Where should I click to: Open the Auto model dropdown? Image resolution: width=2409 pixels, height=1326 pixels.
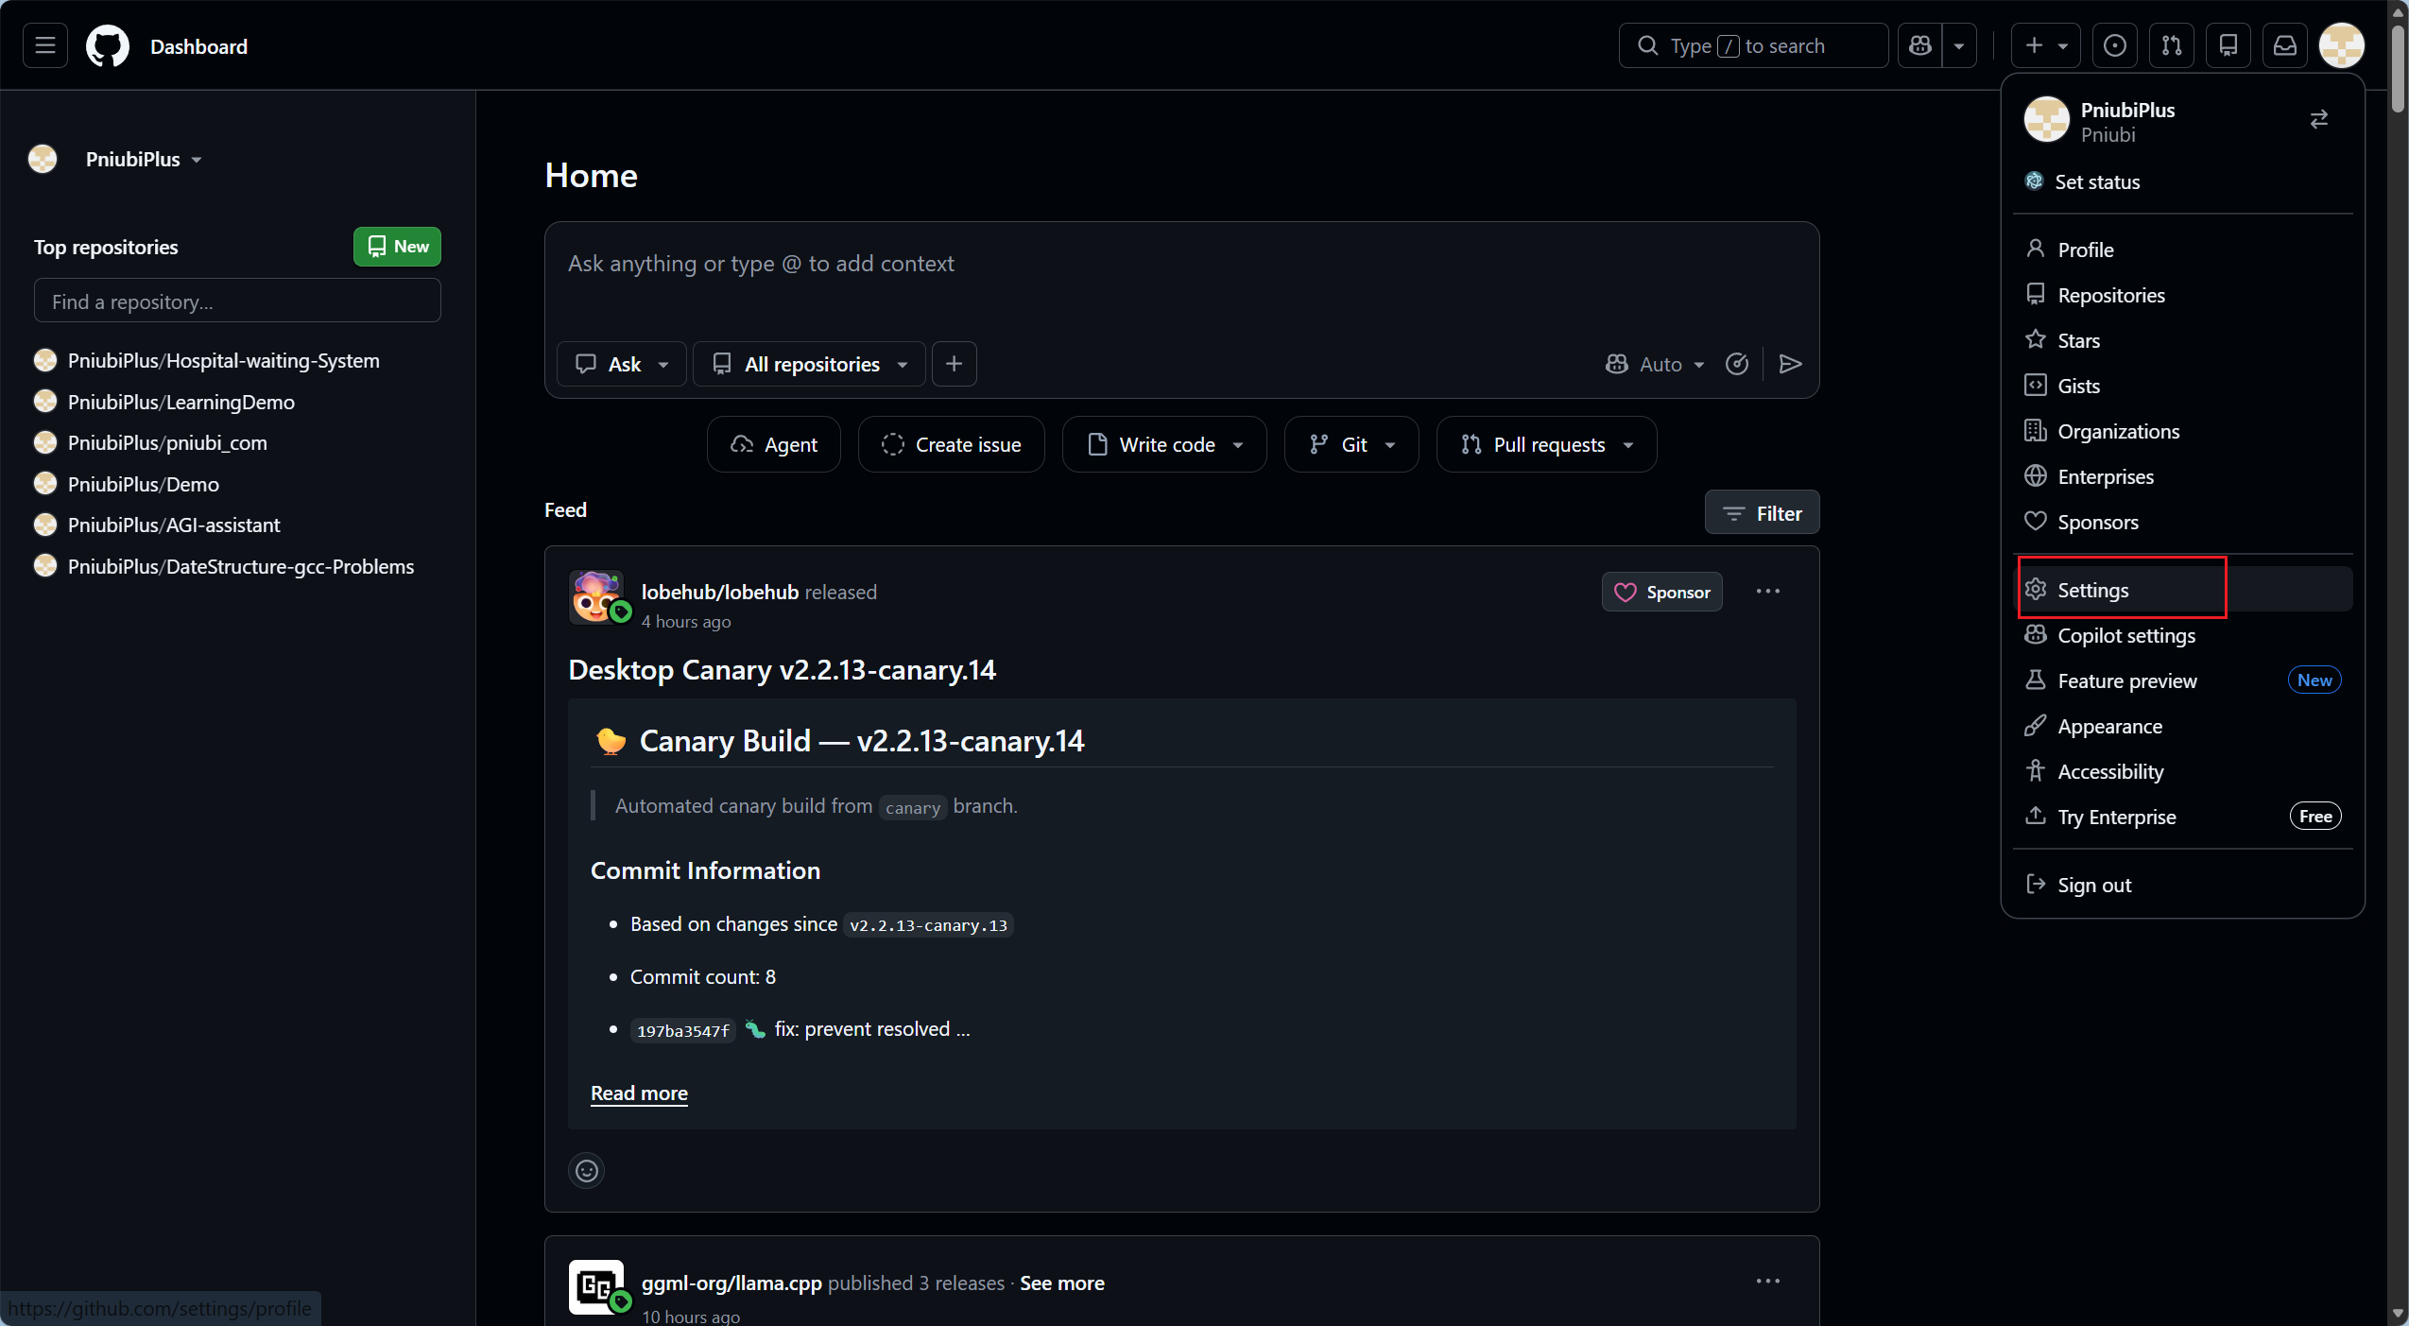pos(1655,364)
